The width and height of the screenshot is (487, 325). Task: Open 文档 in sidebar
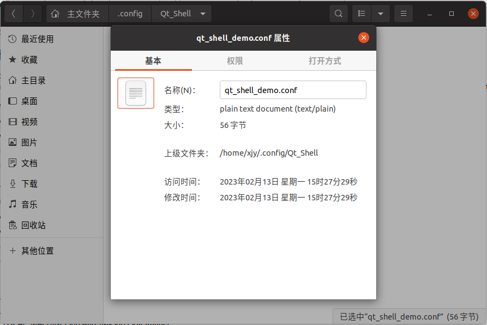click(x=52, y=163)
